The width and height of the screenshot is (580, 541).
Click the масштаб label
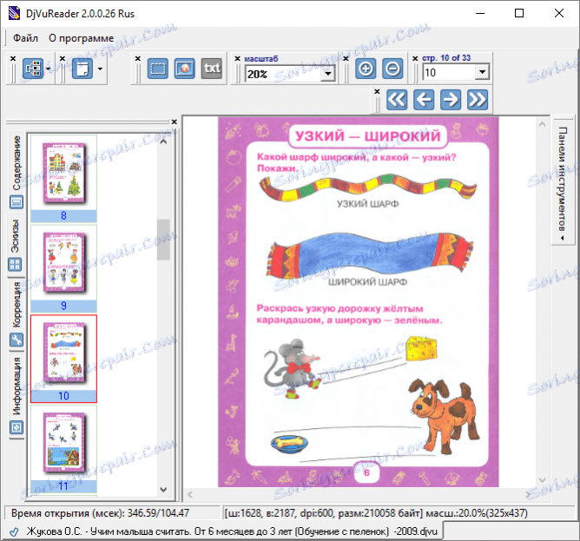[261, 59]
